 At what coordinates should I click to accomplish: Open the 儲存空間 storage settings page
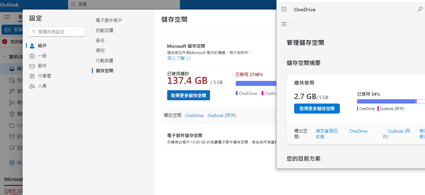click(104, 71)
